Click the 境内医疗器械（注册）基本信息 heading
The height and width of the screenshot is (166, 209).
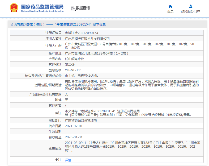pyautogui.click(x=58, y=24)
